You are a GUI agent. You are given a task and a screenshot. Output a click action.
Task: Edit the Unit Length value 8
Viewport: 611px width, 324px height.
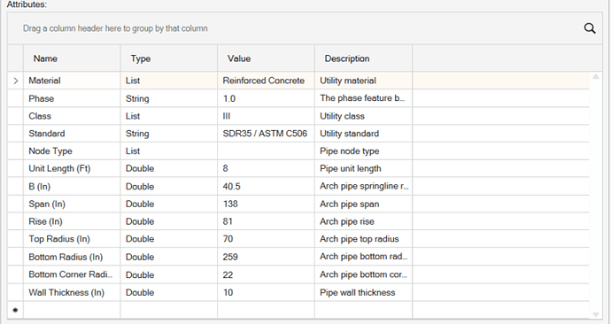coord(266,168)
